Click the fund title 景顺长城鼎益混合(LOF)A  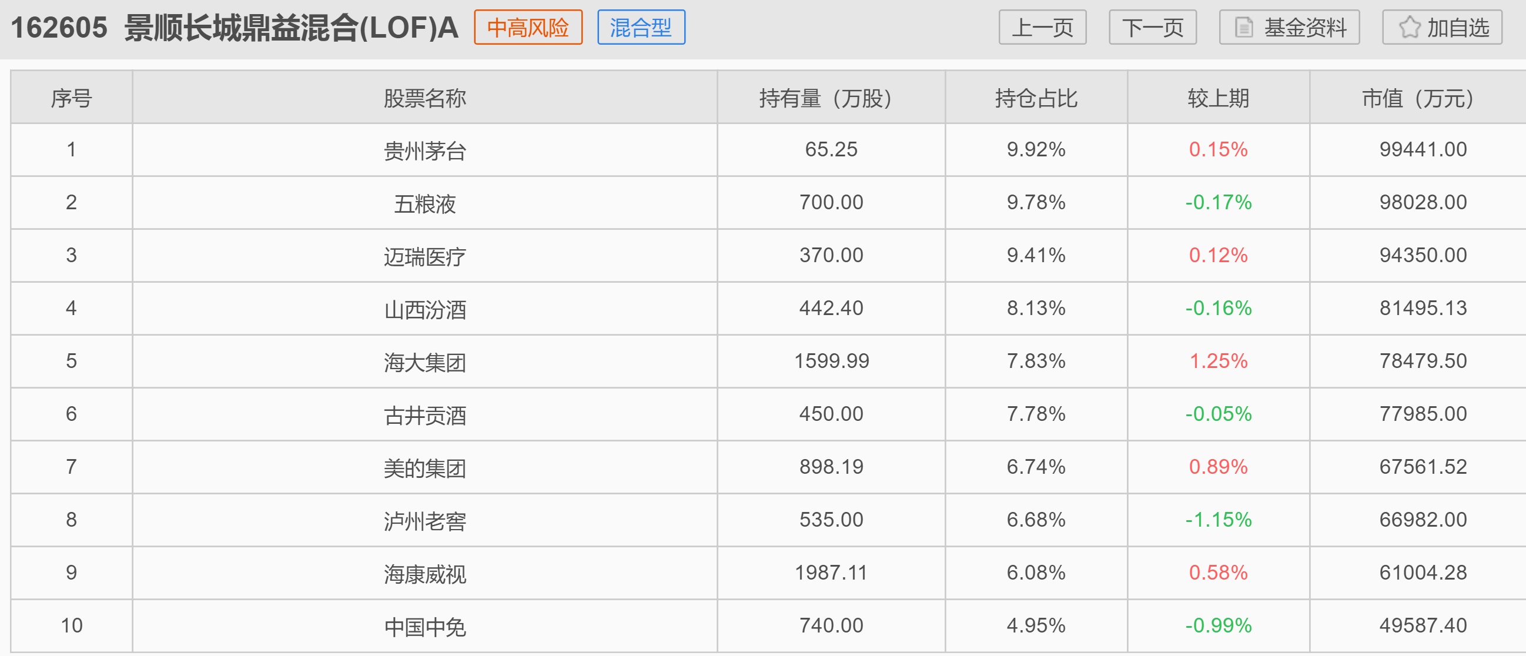point(291,28)
